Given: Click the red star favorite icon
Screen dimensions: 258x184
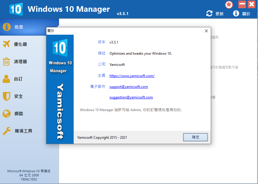Looking at the screenshot, I should (x=229, y=5).
